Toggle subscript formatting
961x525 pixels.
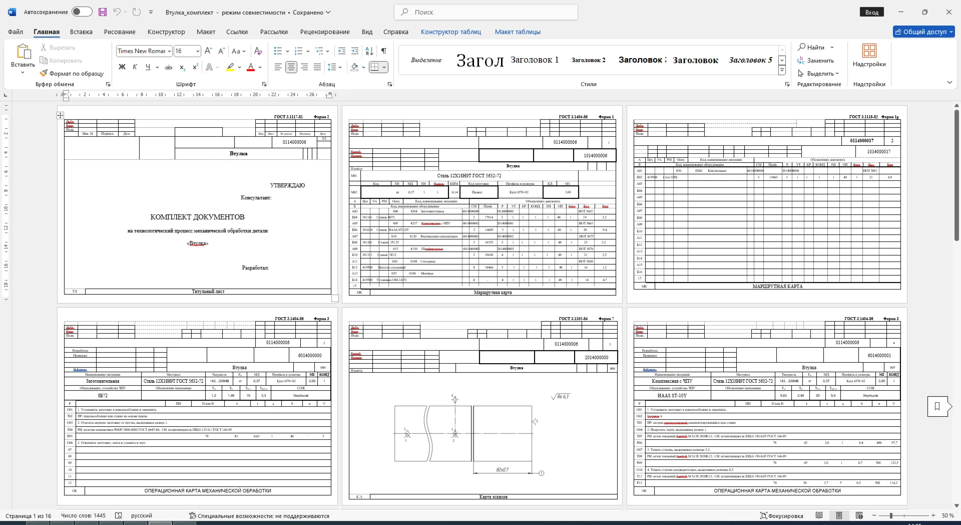(x=183, y=67)
